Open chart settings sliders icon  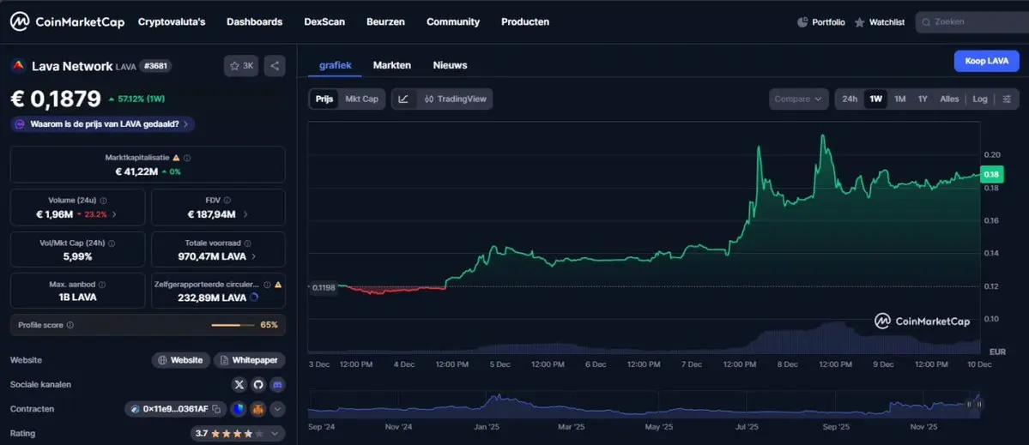pos(1007,99)
